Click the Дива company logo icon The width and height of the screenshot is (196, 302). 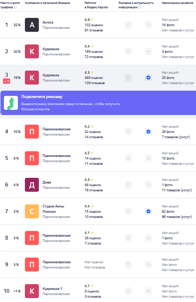coord(32,185)
